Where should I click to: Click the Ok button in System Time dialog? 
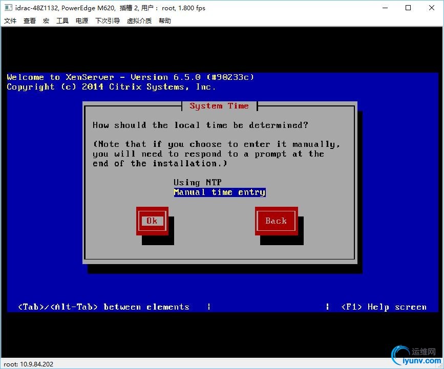click(152, 221)
